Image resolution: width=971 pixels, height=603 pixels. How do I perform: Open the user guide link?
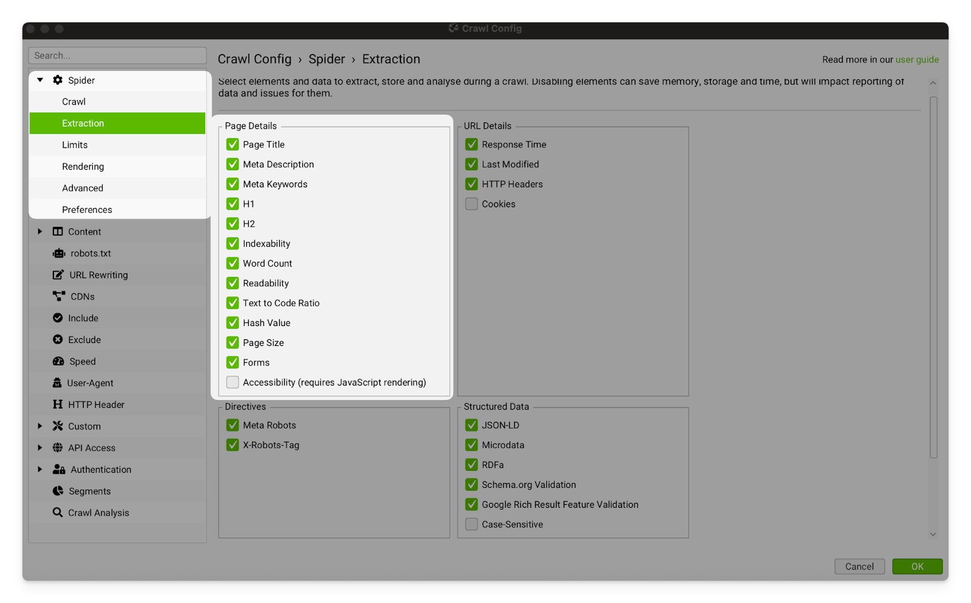917,59
